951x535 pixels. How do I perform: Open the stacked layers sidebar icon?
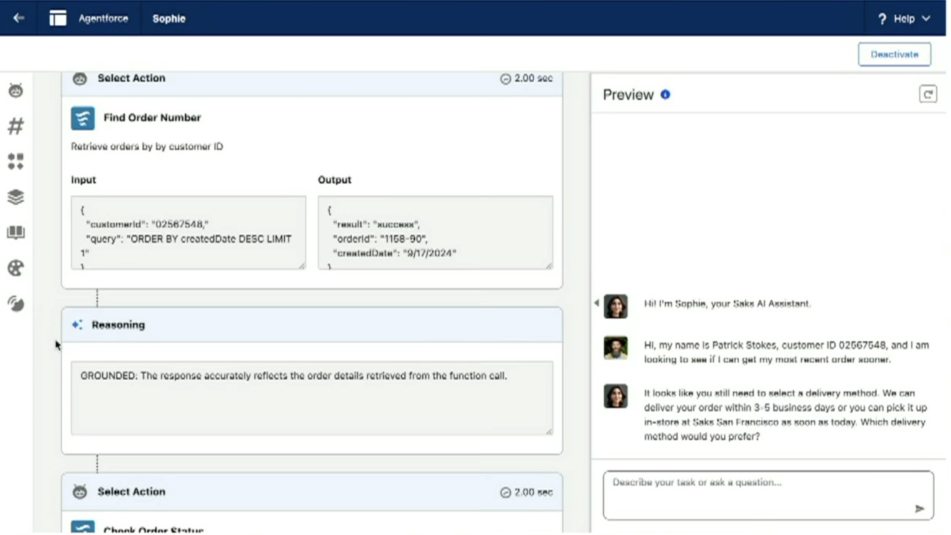15,197
